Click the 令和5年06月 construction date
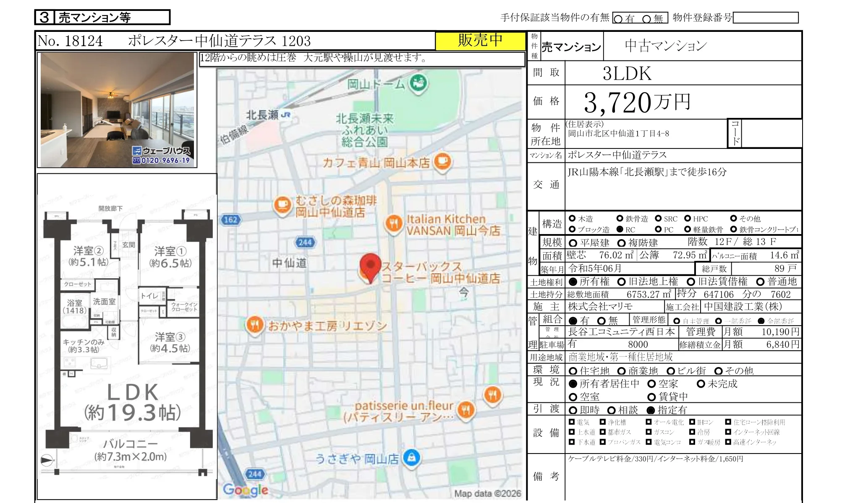Screen dimensions: 863x503 595,268
